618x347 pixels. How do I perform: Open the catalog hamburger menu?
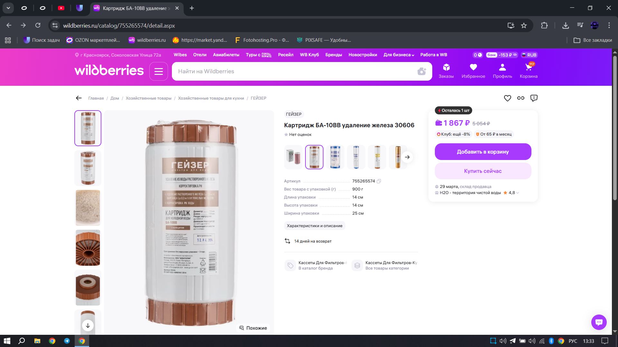(159, 71)
